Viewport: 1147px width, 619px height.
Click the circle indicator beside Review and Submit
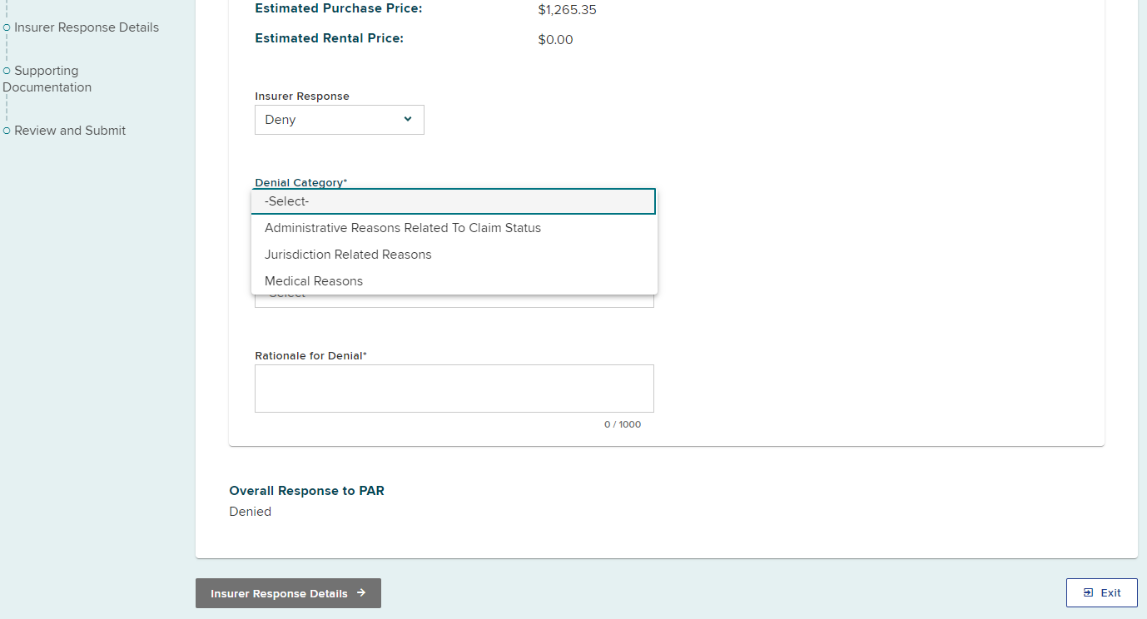pyautogui.click(x=6, y=130)
